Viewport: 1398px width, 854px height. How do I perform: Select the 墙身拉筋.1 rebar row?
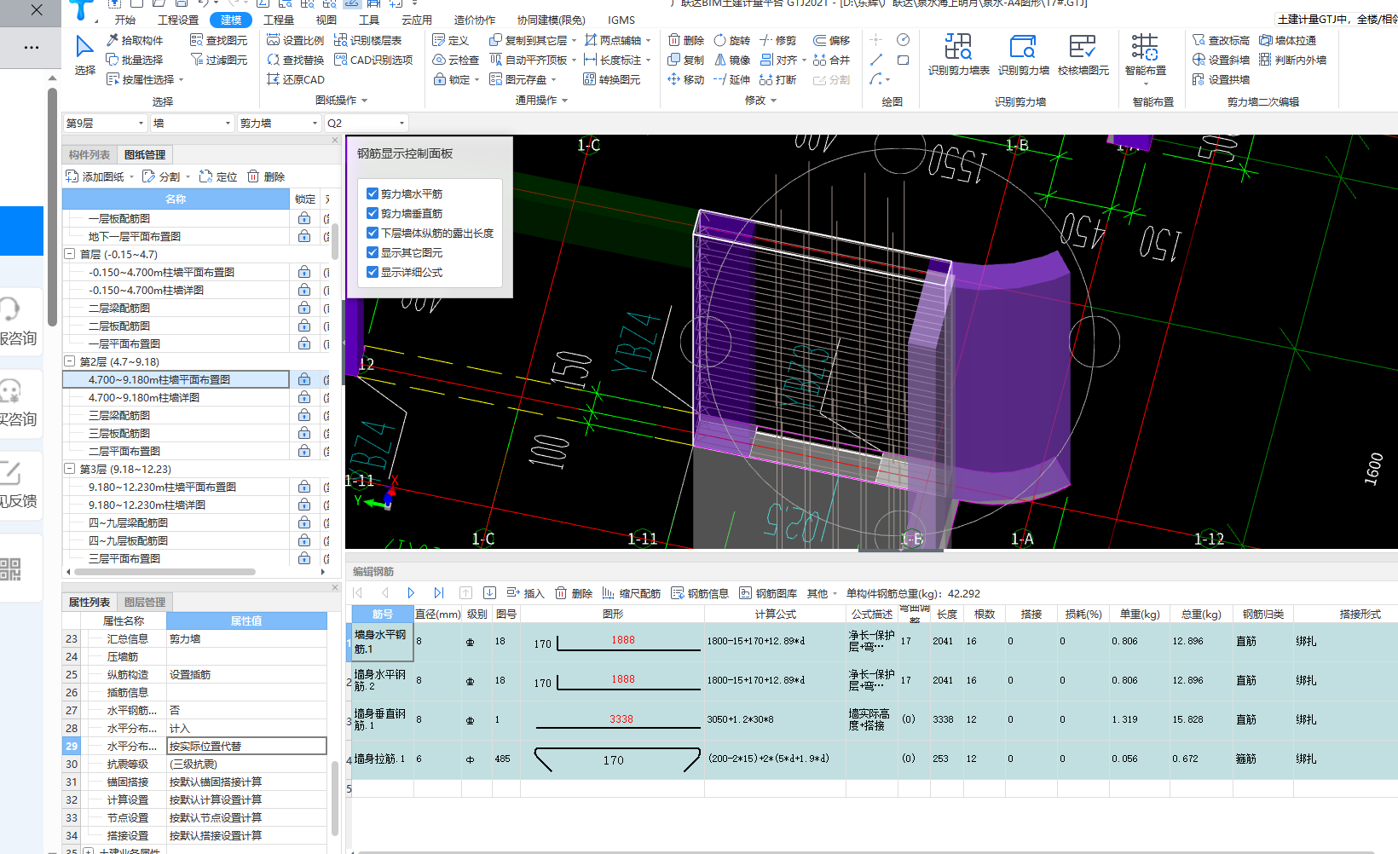875,759
